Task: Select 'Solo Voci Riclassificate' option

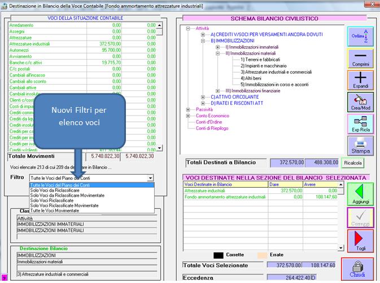Action: 92,201
